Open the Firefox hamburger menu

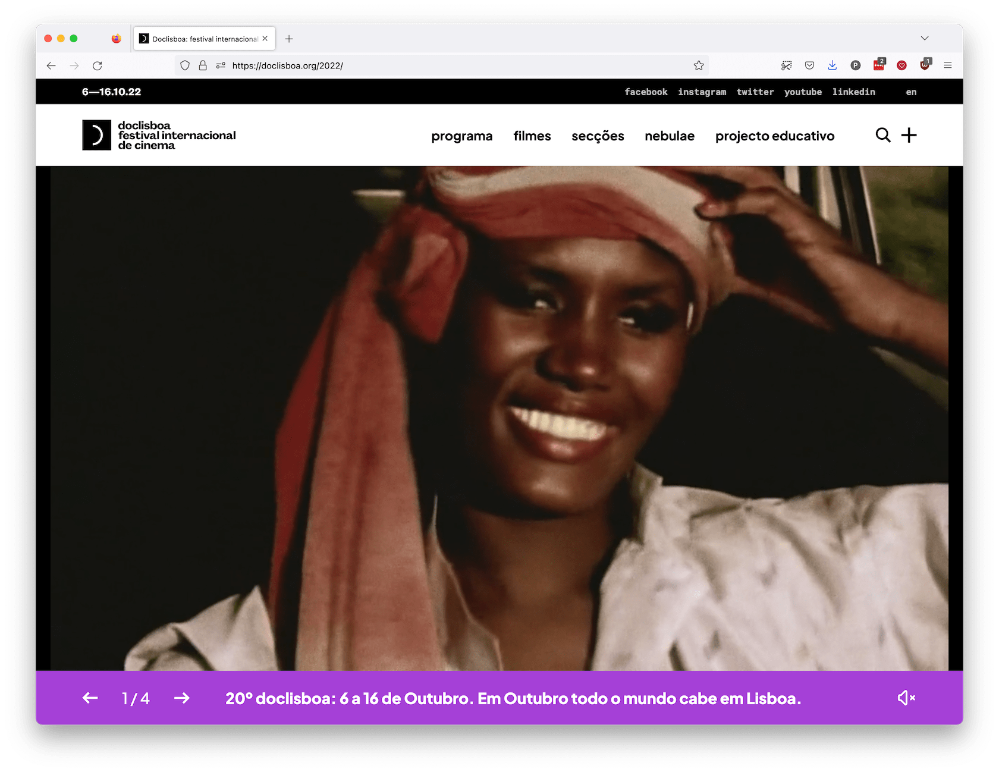(x=948, y=65)
